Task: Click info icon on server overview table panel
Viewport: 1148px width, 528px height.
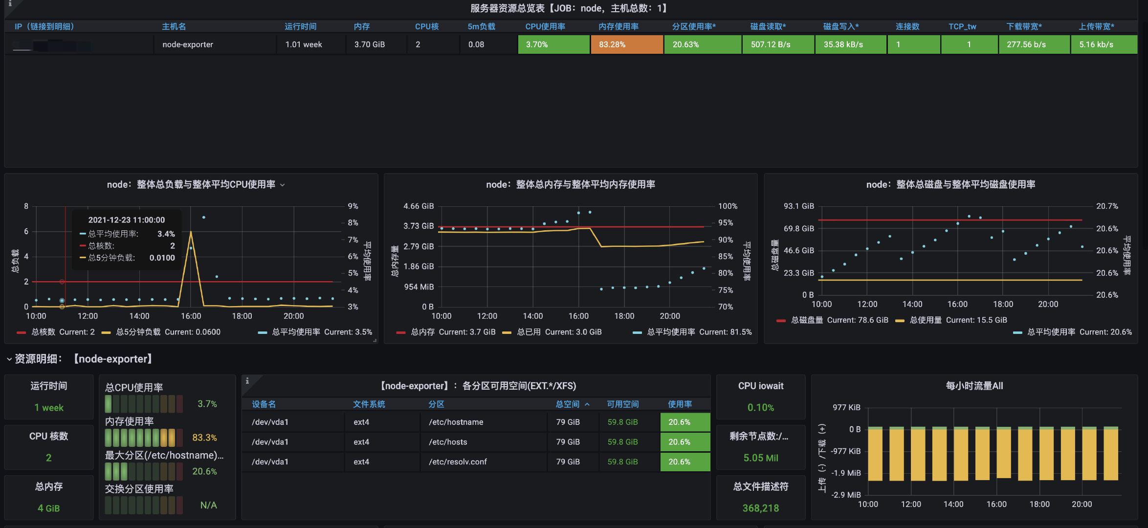Action: point(10,4)
